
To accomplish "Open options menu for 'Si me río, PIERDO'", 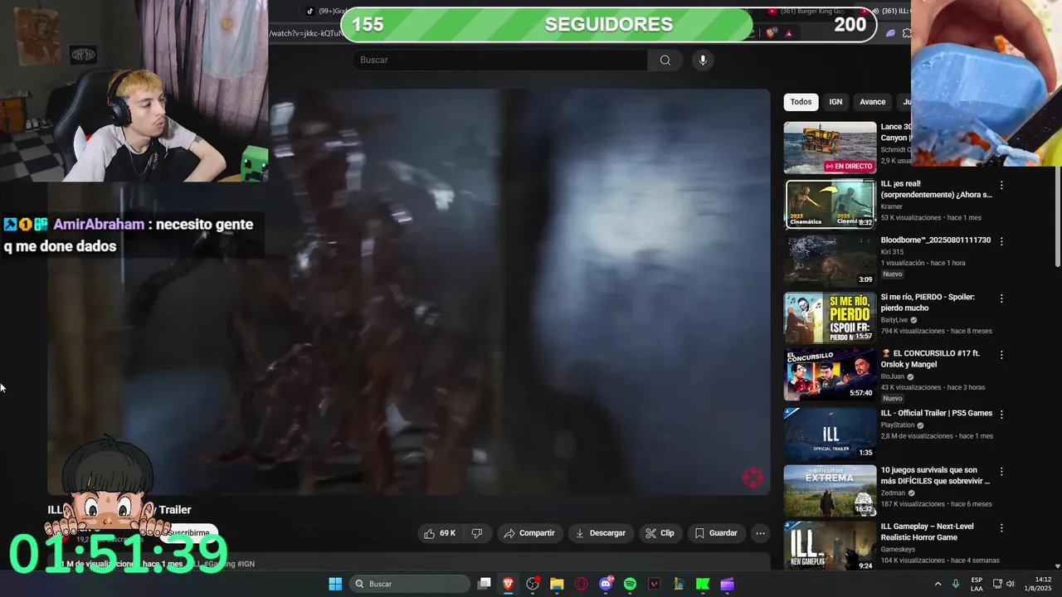I will [1001, 298].
